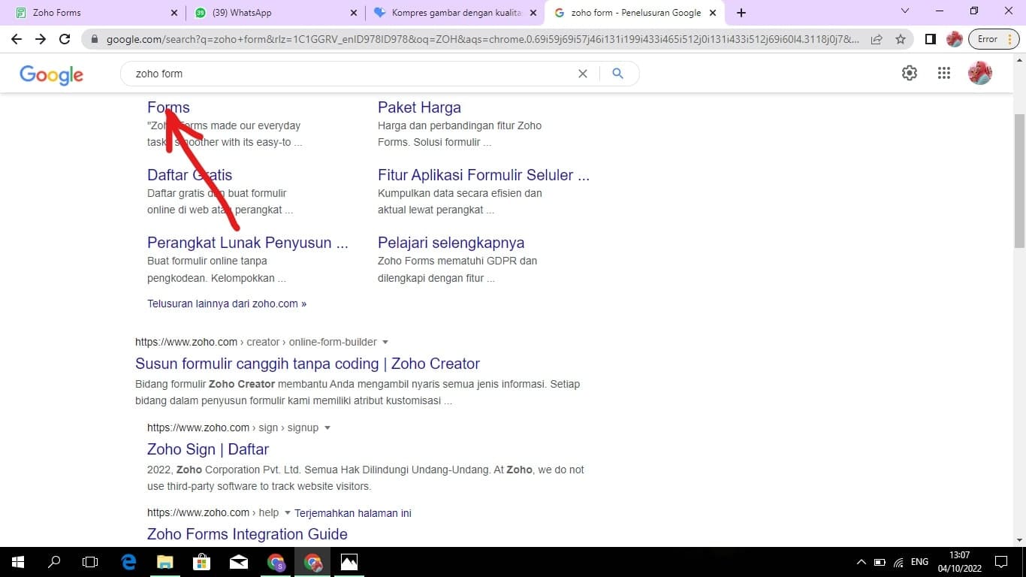
Task: Click the address bar URL
Action: [483, 39]
